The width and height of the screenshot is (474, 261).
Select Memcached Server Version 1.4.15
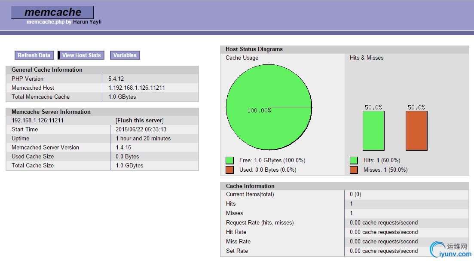tap(123, 148)
